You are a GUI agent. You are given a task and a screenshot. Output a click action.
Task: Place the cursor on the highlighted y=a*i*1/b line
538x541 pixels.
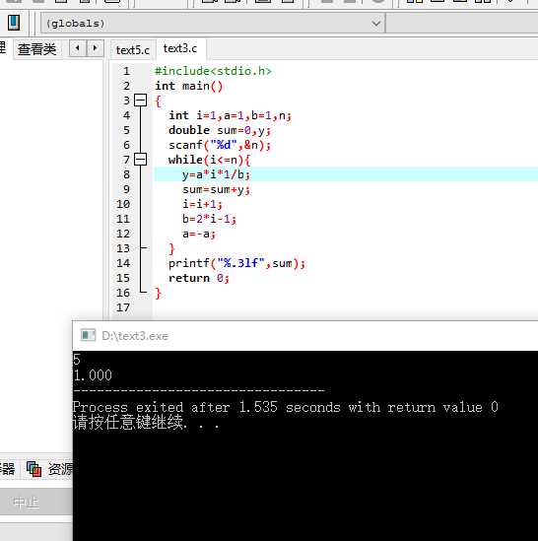(216, 174)
